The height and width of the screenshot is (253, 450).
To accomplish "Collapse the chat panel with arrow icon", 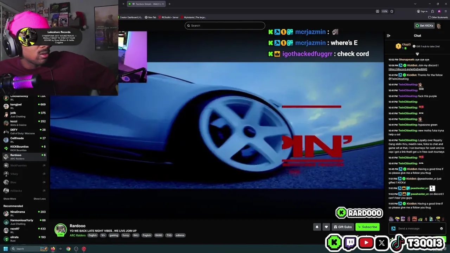I will (388, 35).
